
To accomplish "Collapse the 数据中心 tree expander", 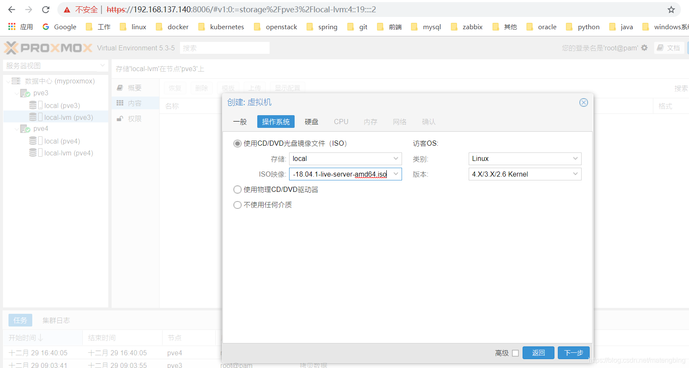I will 8,81.
